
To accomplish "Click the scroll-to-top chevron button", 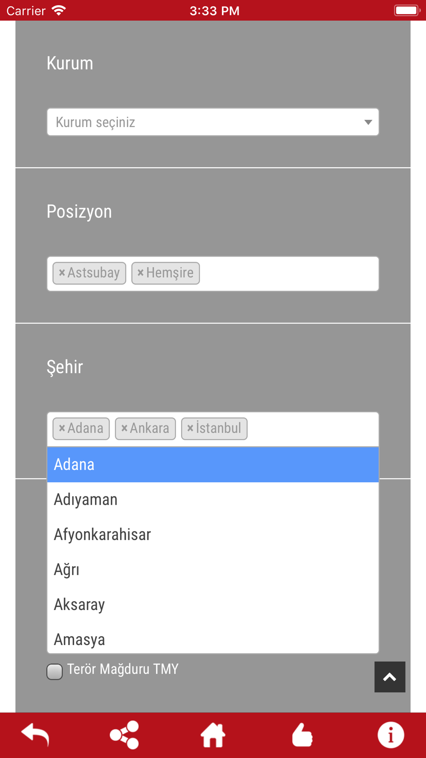I will (390, 677).
